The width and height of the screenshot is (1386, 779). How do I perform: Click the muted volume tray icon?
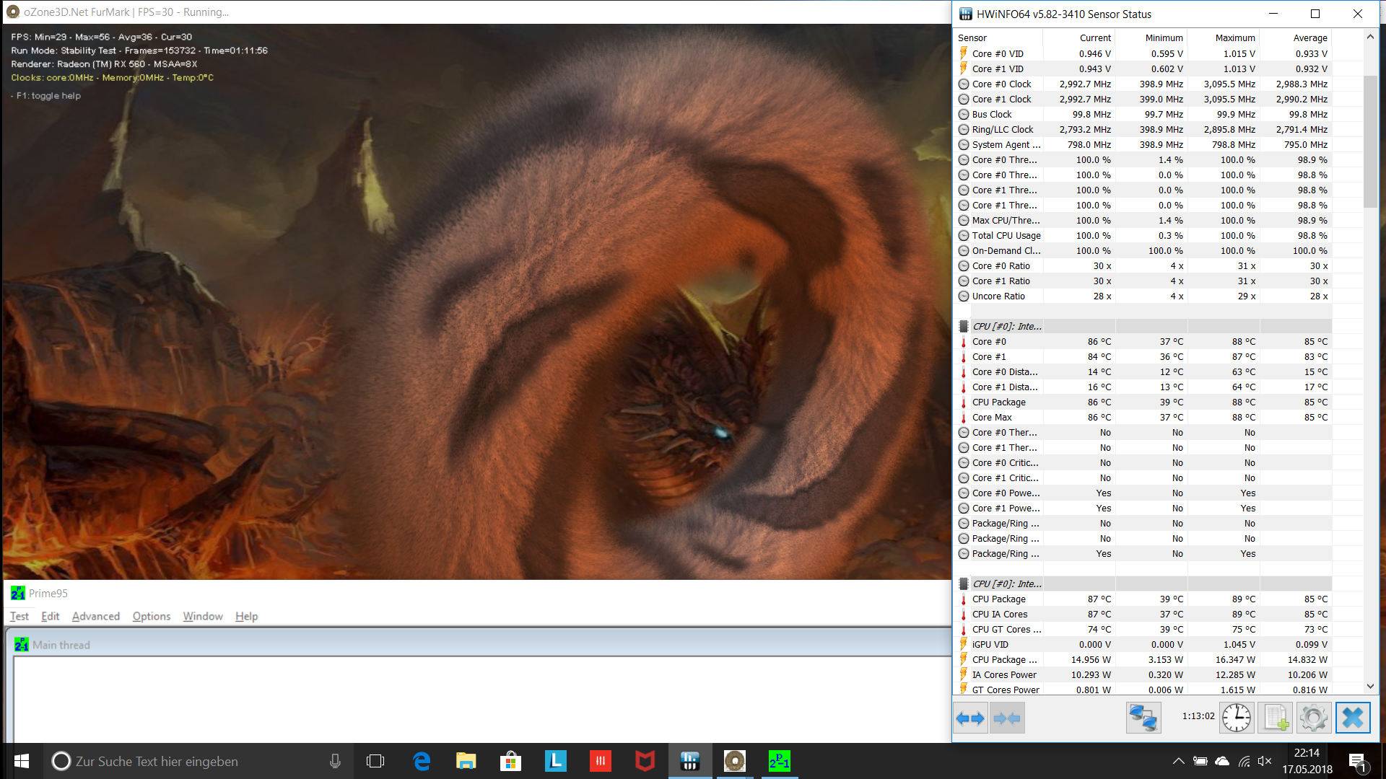click(1265, 761)
